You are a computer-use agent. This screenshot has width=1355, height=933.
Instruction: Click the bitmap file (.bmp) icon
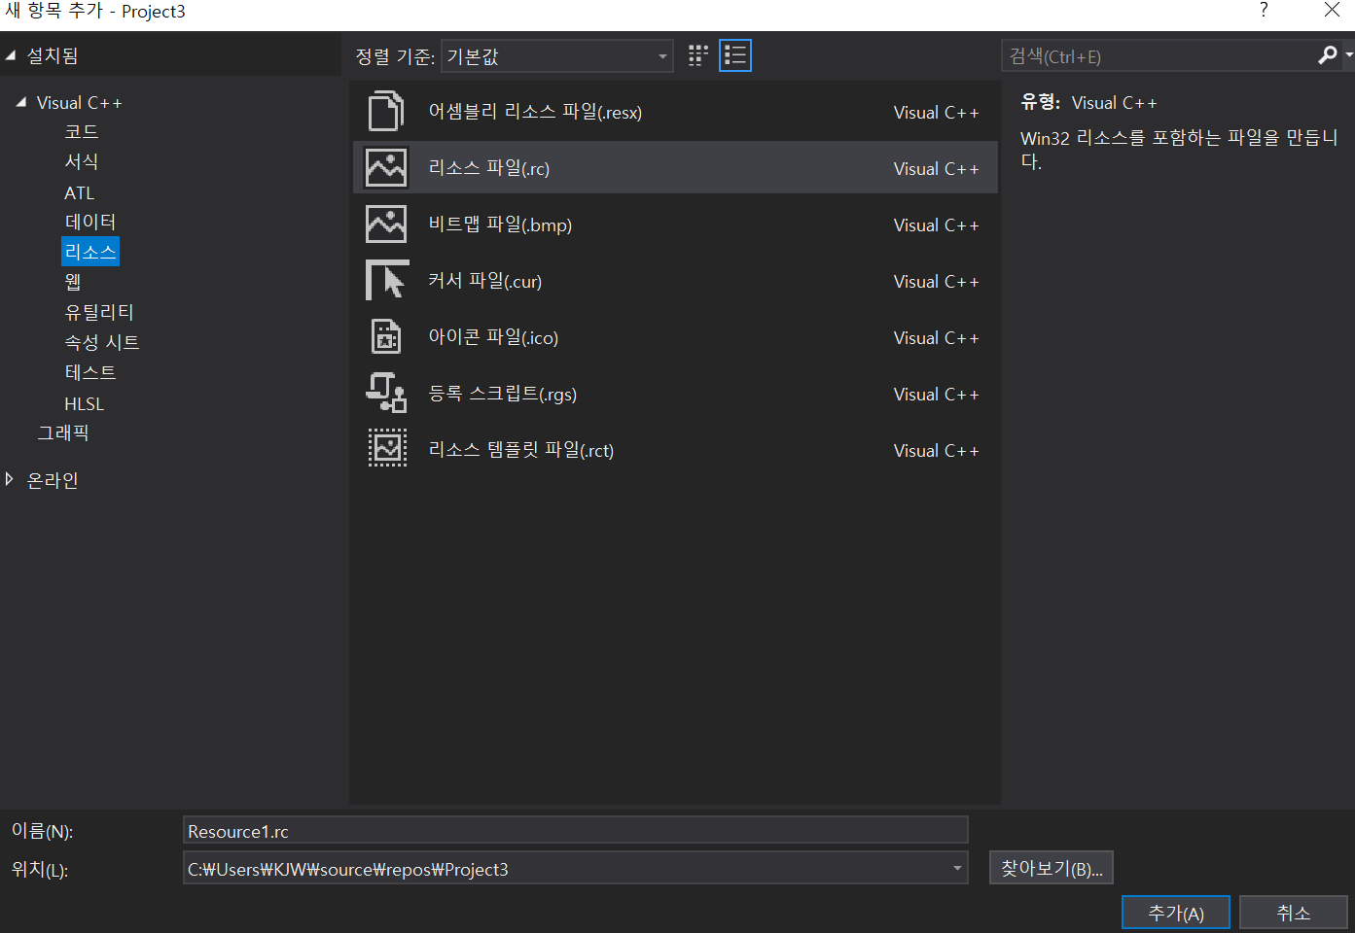point(386,225)
